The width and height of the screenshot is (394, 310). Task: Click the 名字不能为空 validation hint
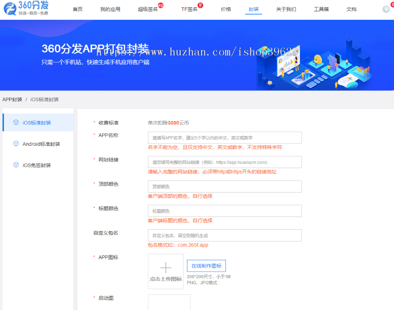(215, 147)
